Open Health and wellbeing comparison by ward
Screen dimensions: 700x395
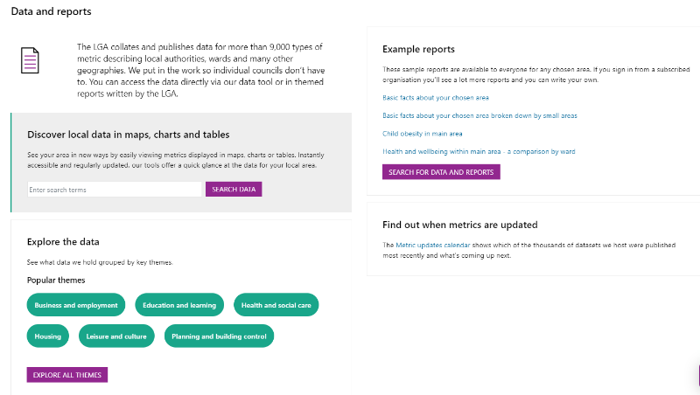[x=479, y=151]
